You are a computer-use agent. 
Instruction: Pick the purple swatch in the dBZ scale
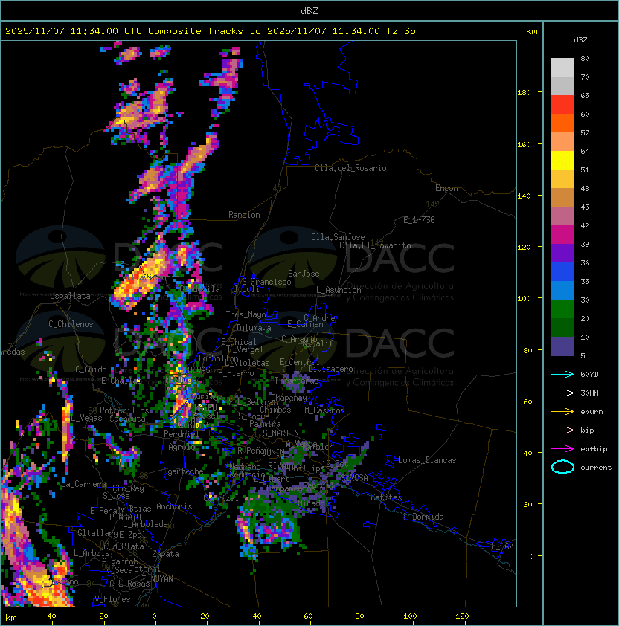click(x=562, y=254)
